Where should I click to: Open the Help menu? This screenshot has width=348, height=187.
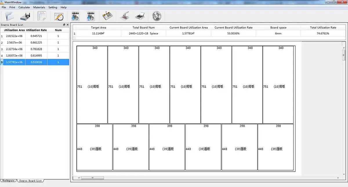pyautogui.click(x=64, y=7)
